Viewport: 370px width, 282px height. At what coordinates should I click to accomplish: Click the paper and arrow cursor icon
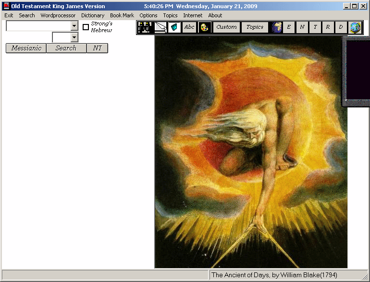coord(160,27)
